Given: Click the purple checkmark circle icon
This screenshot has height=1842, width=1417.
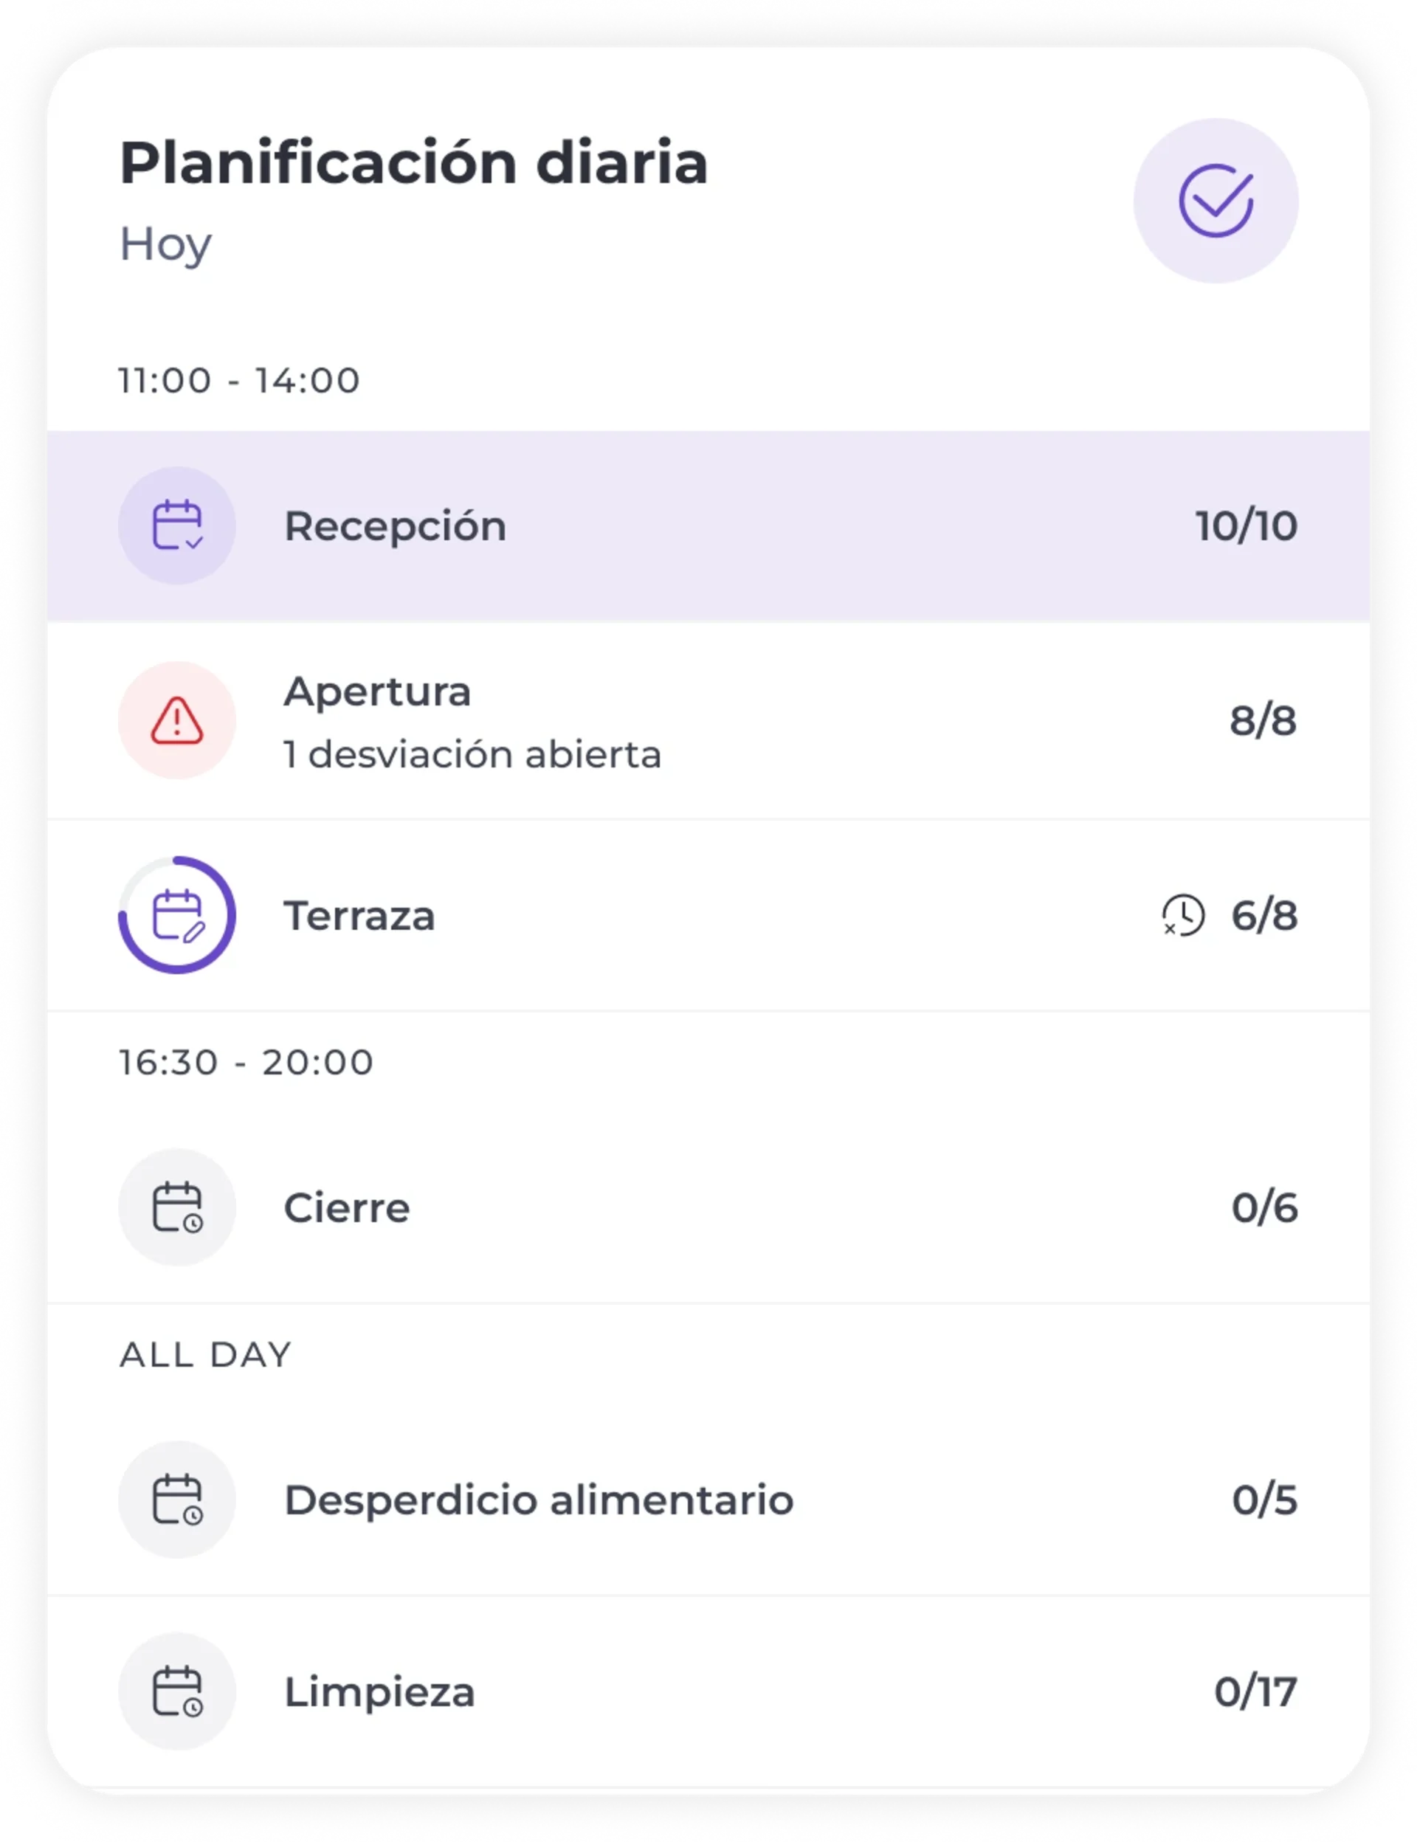Looking at the screenshot, I should click(x=1216, y=201).
